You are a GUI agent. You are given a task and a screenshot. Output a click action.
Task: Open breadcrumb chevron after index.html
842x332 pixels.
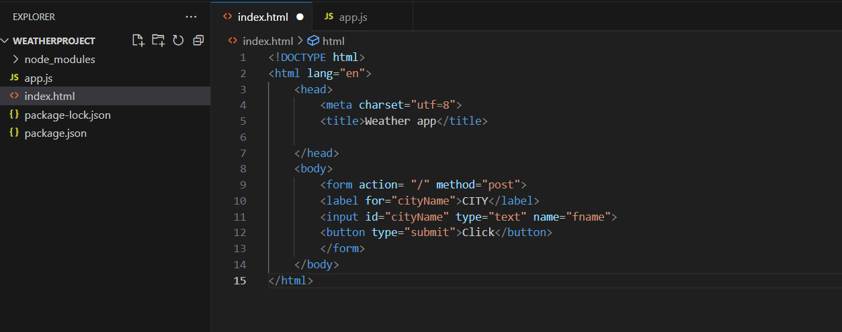coord(300,41)
